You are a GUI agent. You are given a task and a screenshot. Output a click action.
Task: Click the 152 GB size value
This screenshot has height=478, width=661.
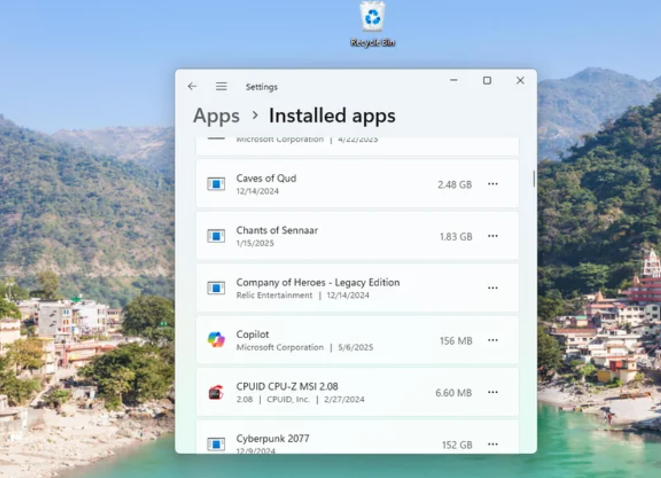[x=457, y=445]
